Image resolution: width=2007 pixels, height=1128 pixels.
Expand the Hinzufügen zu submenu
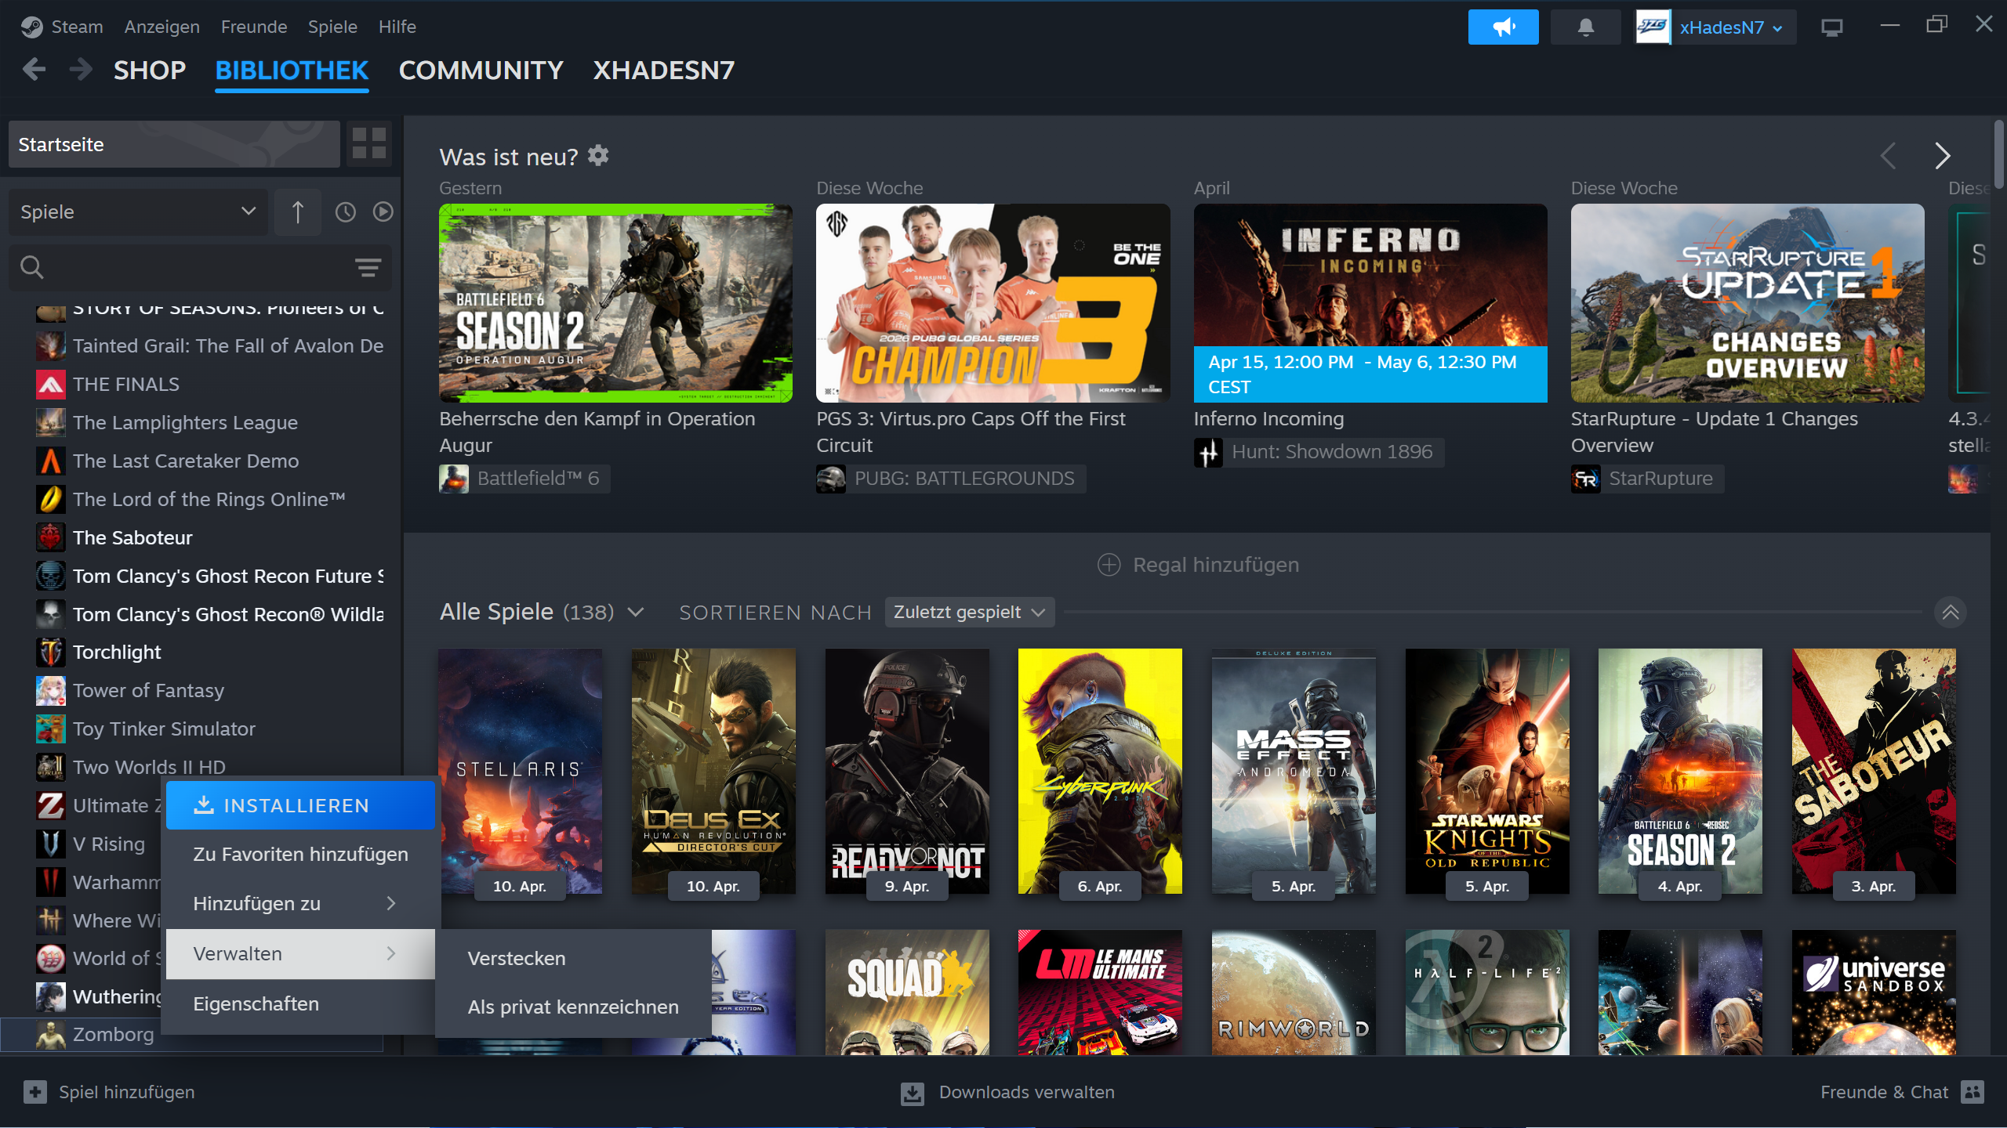pos(300,903)
